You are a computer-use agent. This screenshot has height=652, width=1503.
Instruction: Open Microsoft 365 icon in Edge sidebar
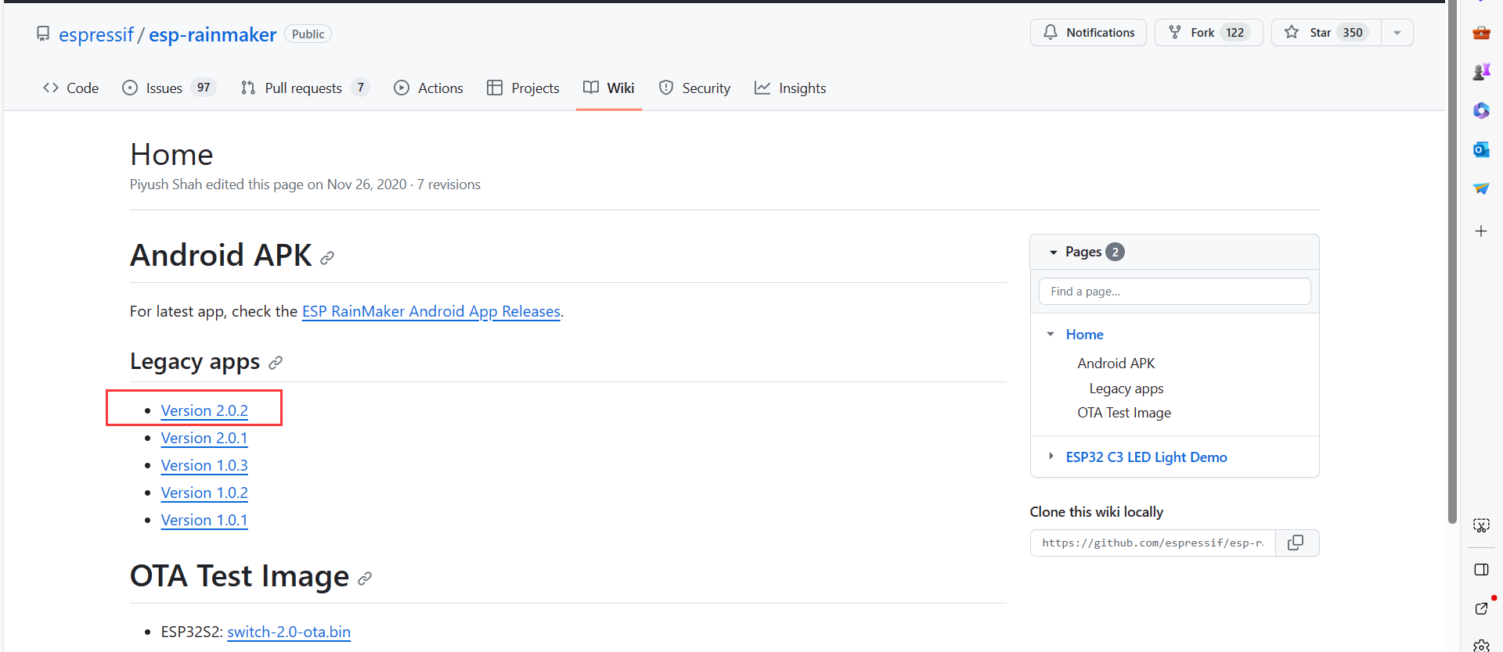1481,110
